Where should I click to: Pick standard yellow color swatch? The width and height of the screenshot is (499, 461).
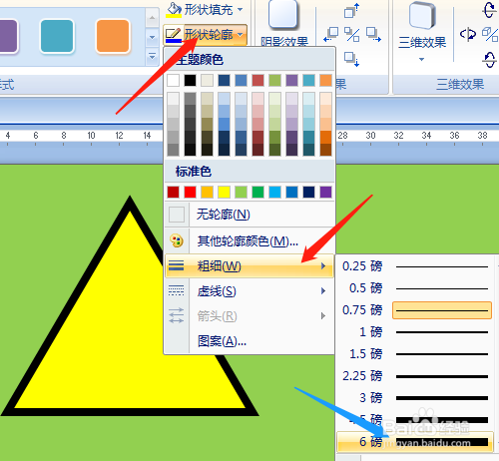[x=224, y=192]
